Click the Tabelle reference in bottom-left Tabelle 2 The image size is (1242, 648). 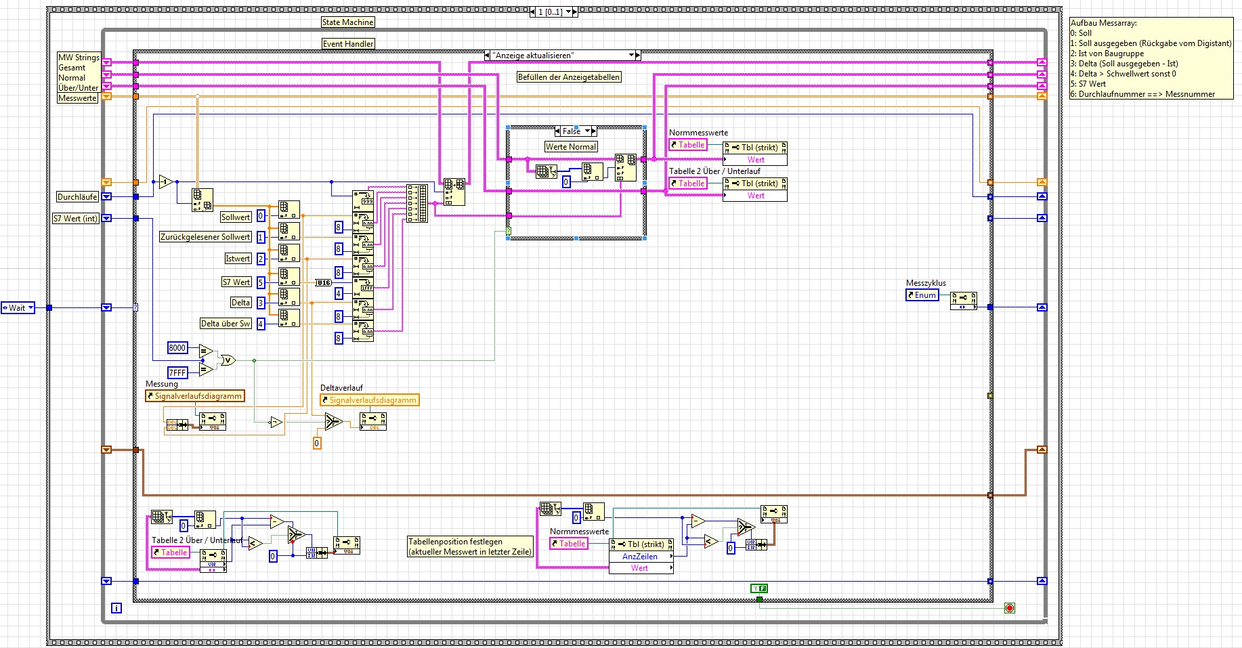click(x=171, y=553)
